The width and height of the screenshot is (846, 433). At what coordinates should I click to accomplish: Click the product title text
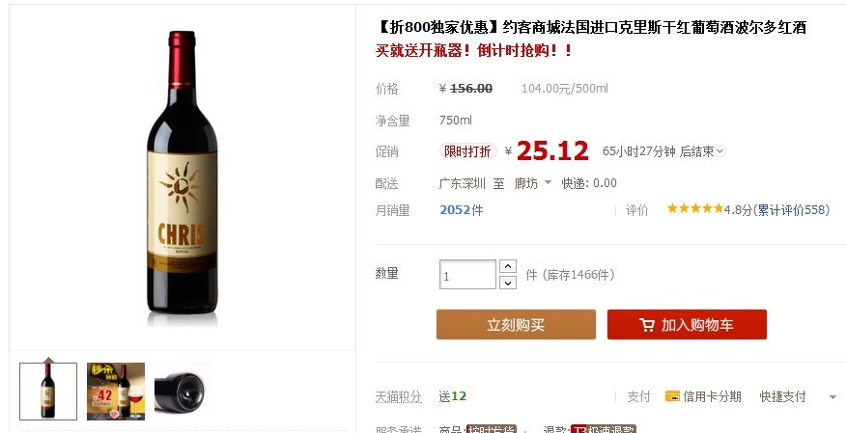[591, 27]
